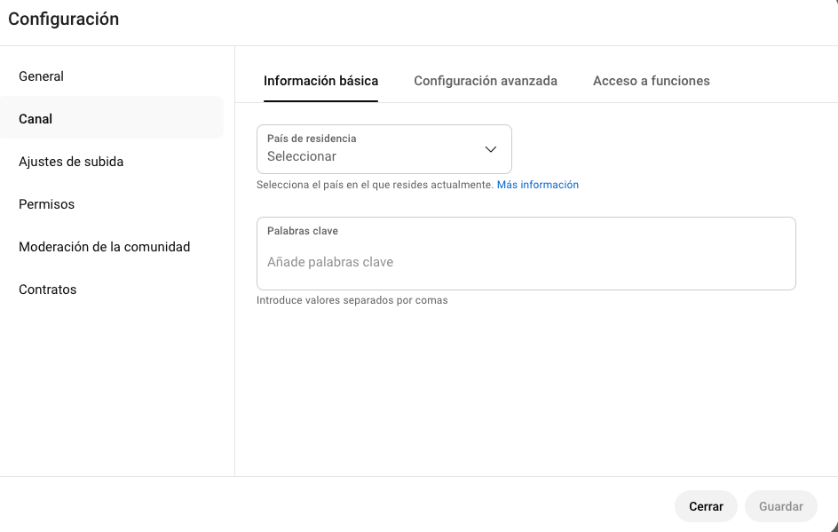Image resolution: width=838 pixels, height=532 pixels.
Task: Click the dropdown chevron next to Seleccionar
Action: (x=490, y=149)
